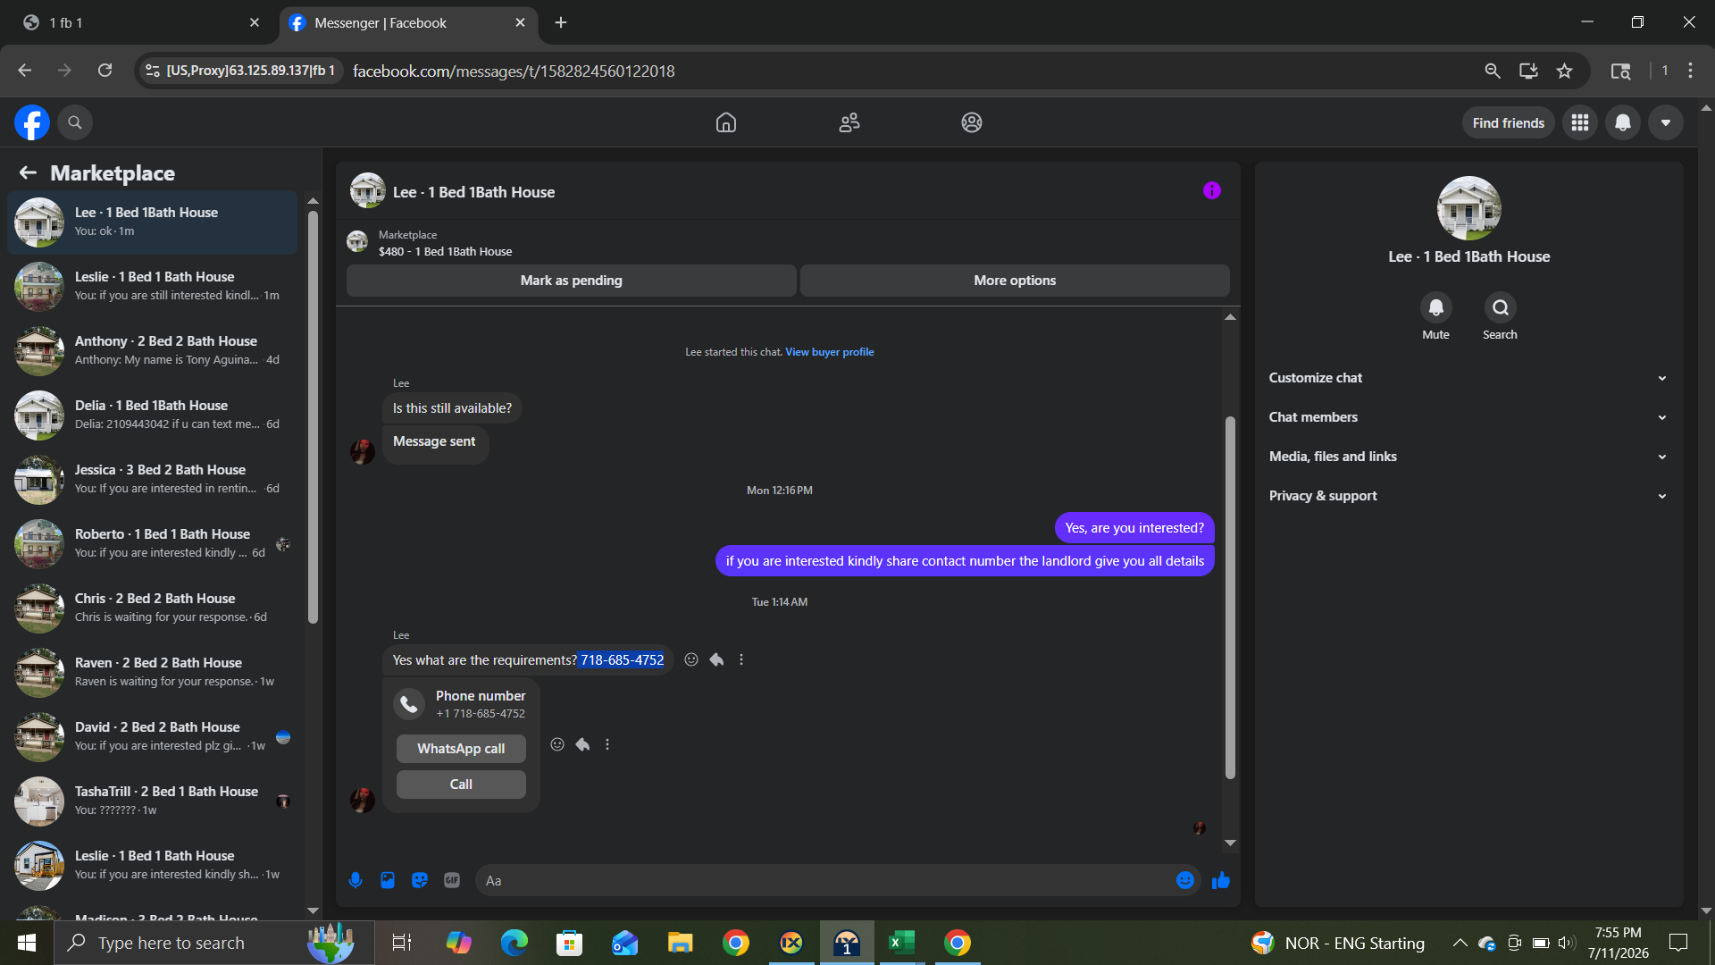Open the Facebook apps menu grid

1580,122
